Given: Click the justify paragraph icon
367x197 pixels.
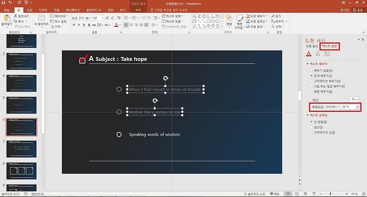Looking at the screenshot, I should 141,25.
